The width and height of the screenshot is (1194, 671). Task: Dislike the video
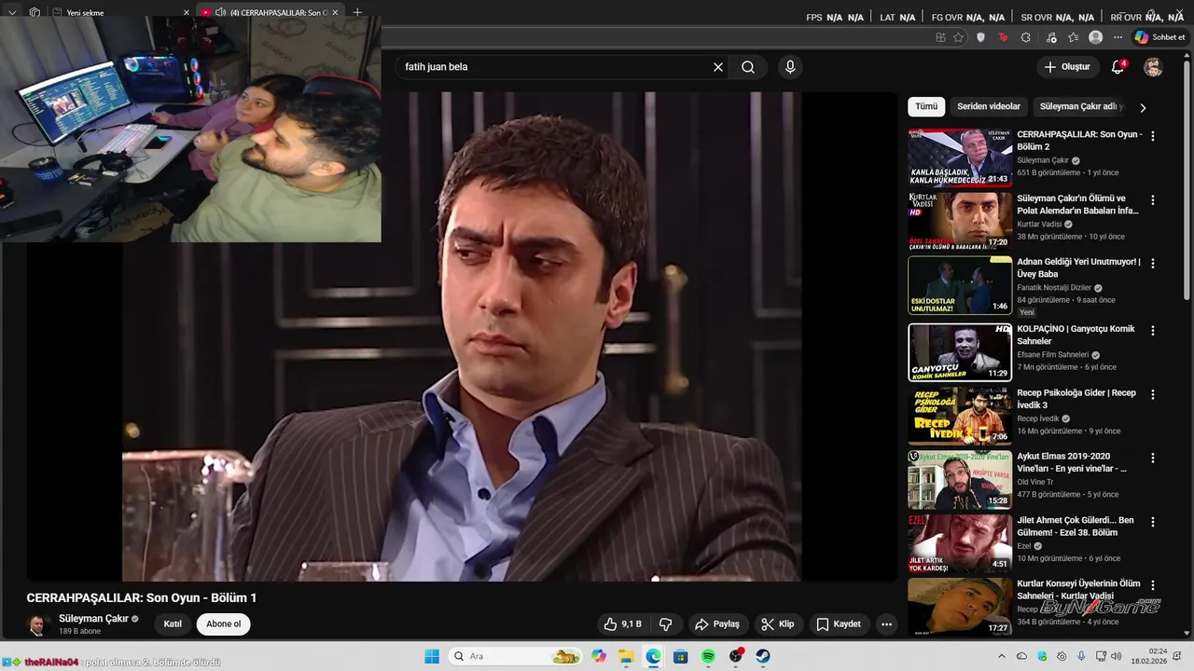(x=666, y=624)
